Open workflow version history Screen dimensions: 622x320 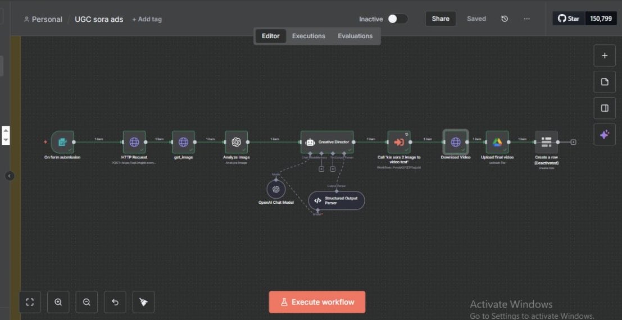(x=505, y=19)
